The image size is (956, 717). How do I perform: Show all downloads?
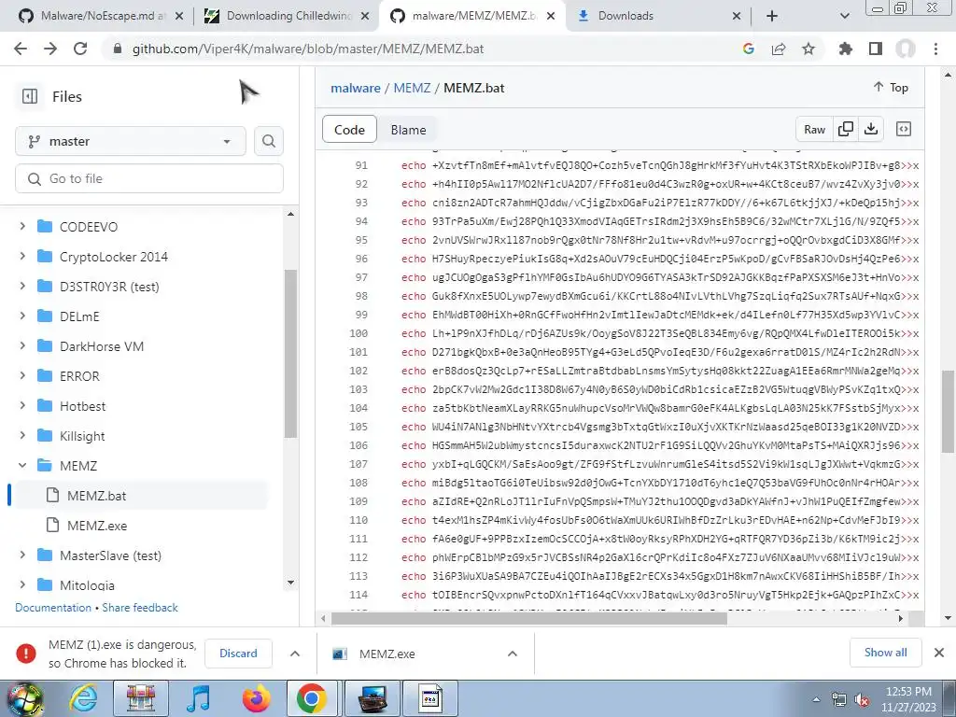point(885,653)
